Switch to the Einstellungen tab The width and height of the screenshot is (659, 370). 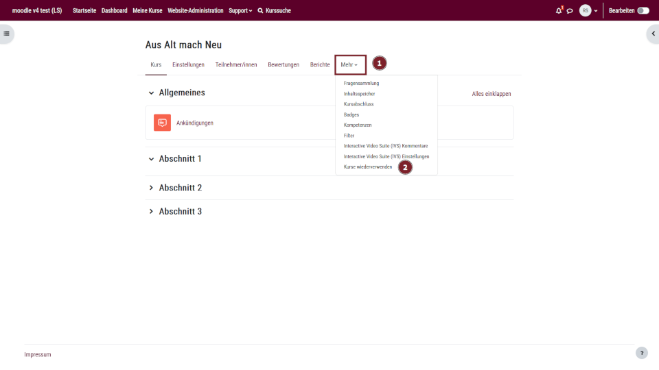tap(188, 64)
